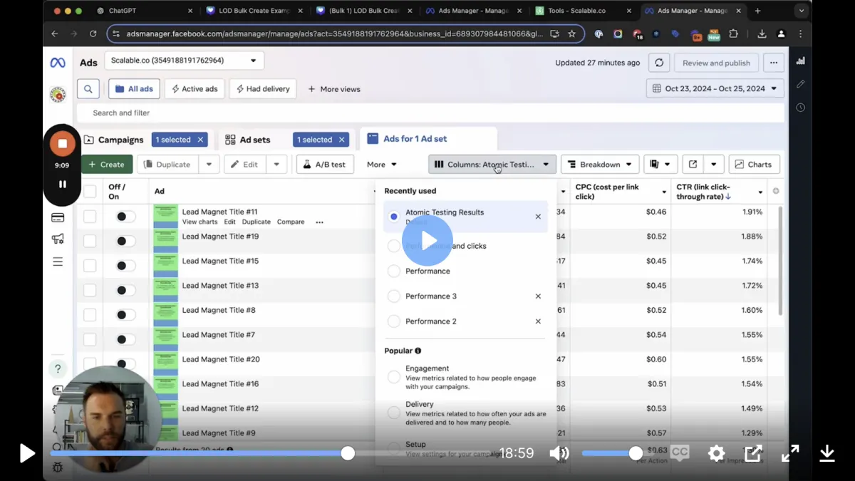Select the Performance 3 radio button
The image size is (855, 481).
(394, 296)
